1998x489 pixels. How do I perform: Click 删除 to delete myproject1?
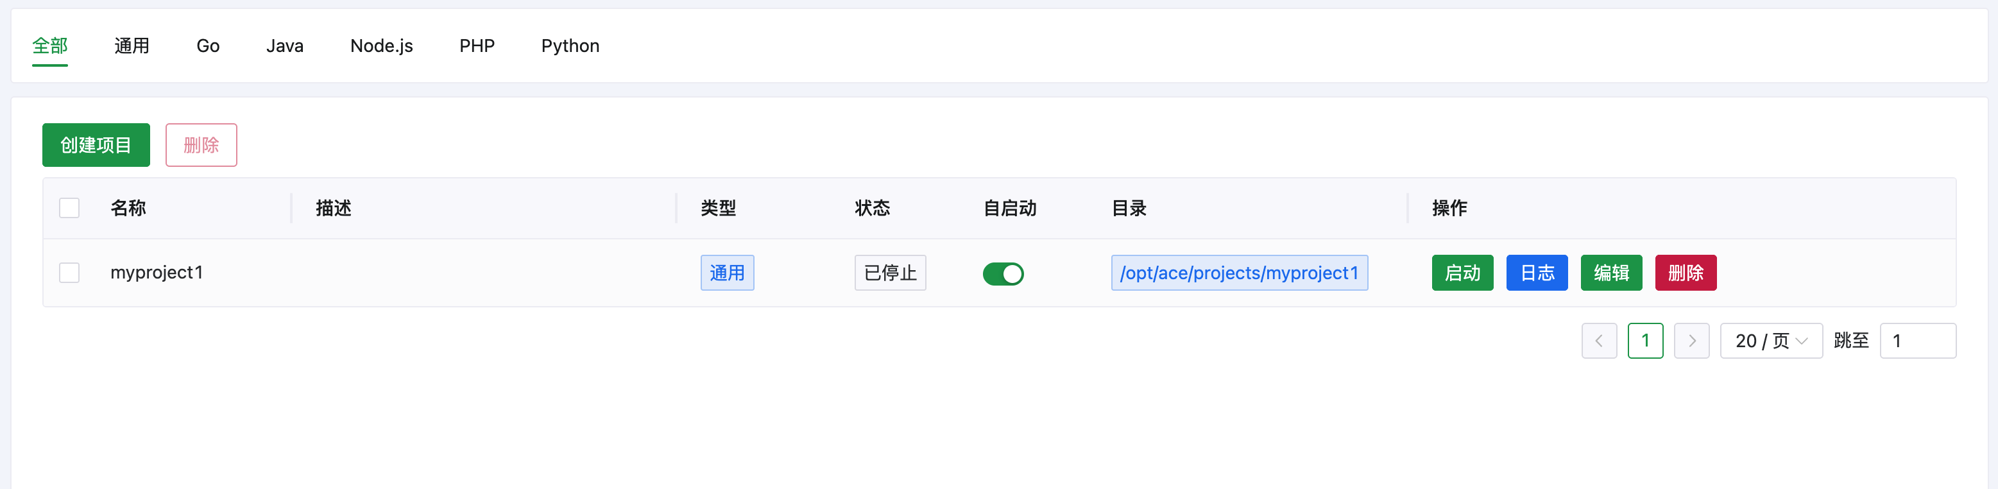click(x=1686, y=273)
